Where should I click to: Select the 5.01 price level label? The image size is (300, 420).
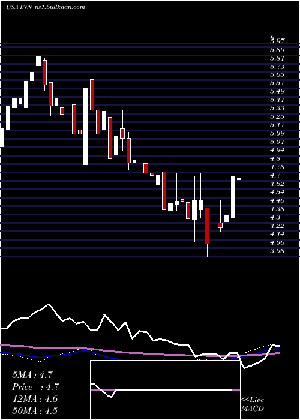tap(277, 142)
